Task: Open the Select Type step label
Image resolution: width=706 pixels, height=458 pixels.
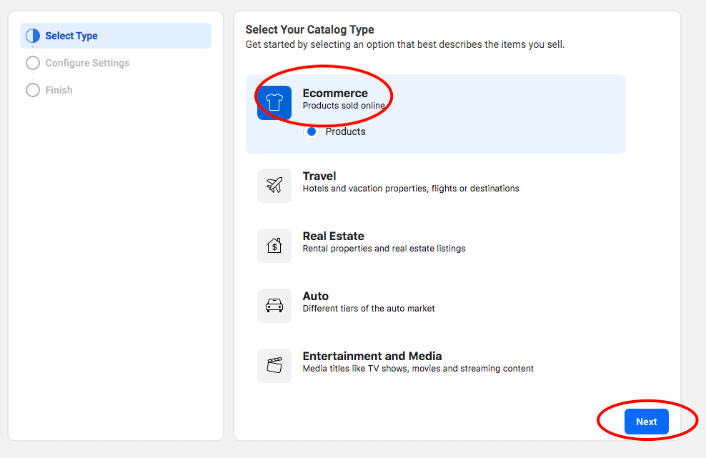Action: [x=71, y=36]
